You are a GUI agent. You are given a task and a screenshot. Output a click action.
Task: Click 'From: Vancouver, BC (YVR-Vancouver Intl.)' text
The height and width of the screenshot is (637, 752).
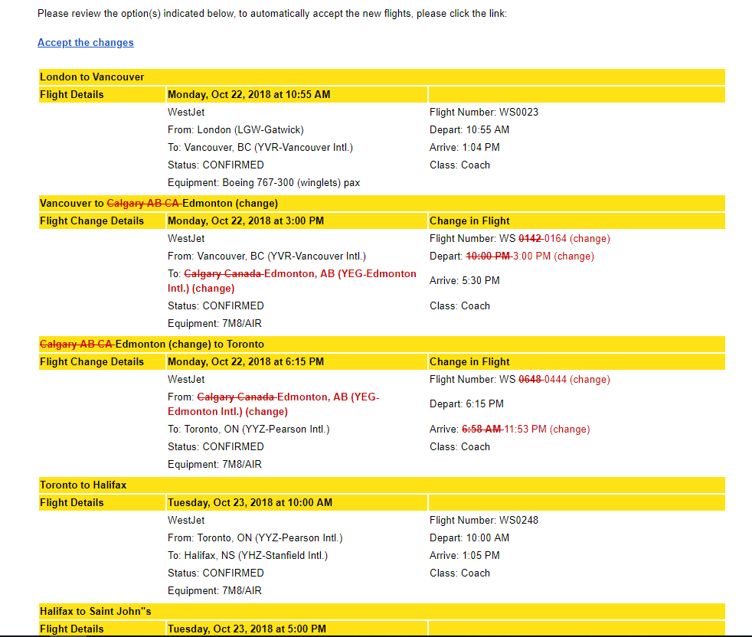point(266,256)
